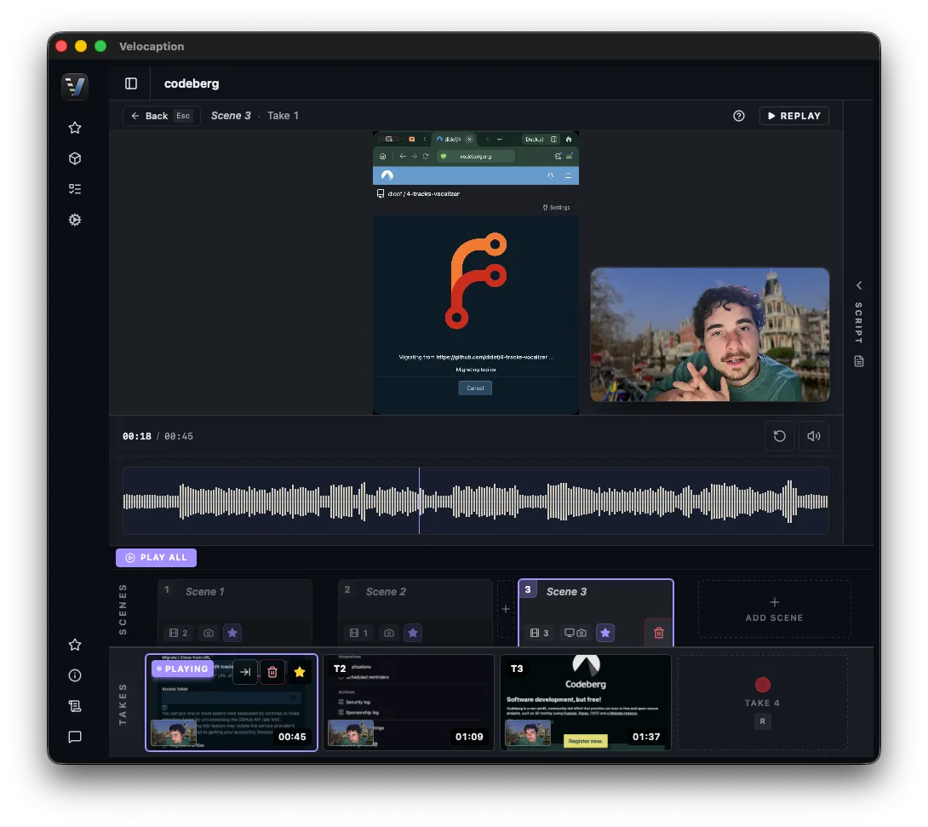This screenshot has height=827, width=928.
Task: Delete the playing take with trash icon
Action: 272,672
